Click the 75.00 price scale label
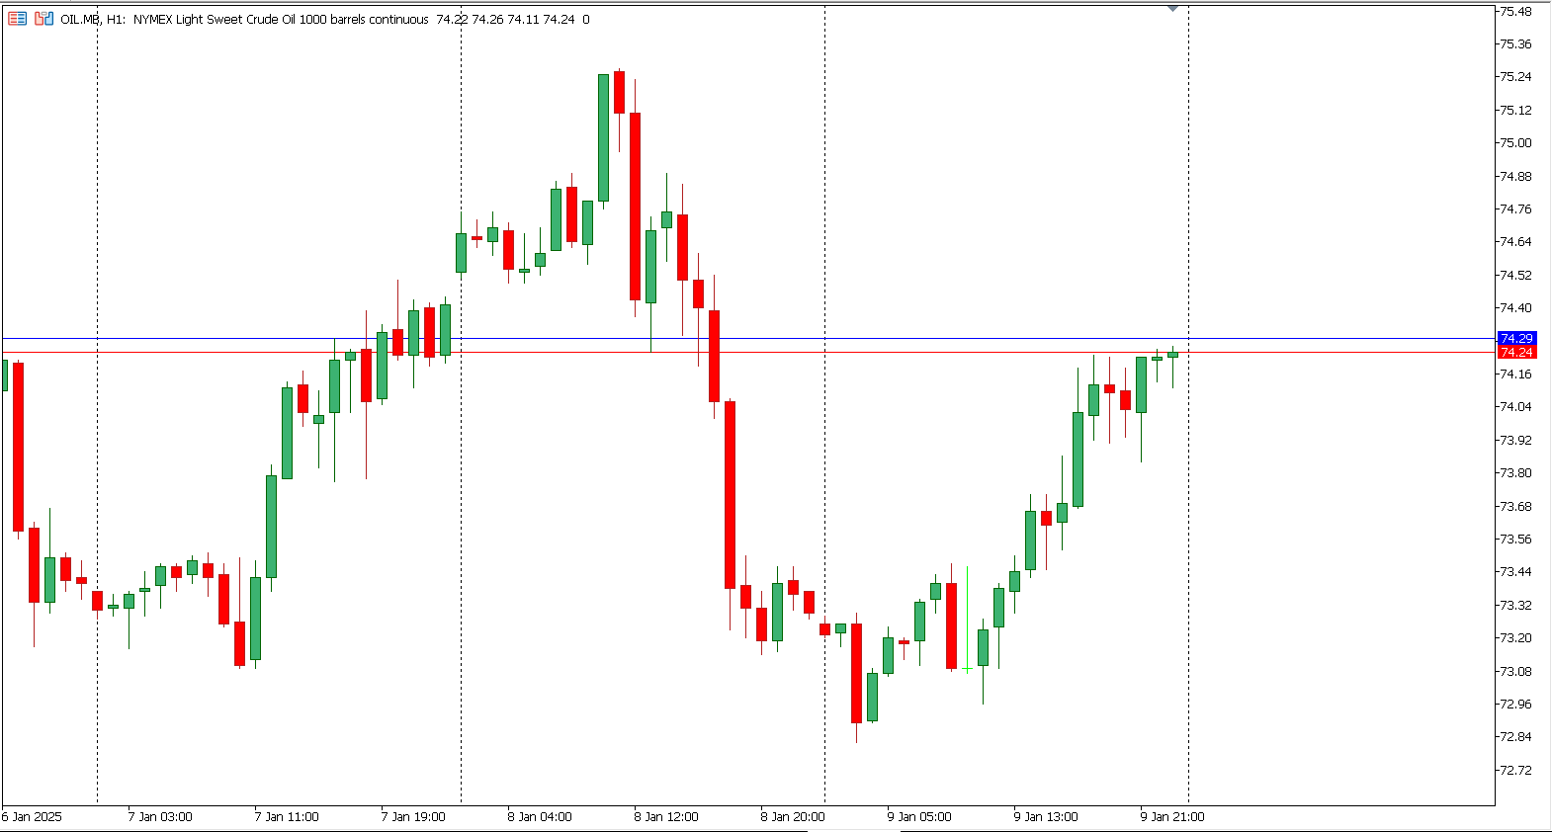The height and width of the screenshot is (832, 1552). [1515, 142]
